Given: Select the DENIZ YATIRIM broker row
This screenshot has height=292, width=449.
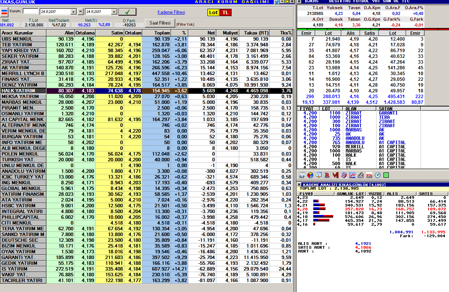Looking at the screenshot, I should [x=146, y=85].
